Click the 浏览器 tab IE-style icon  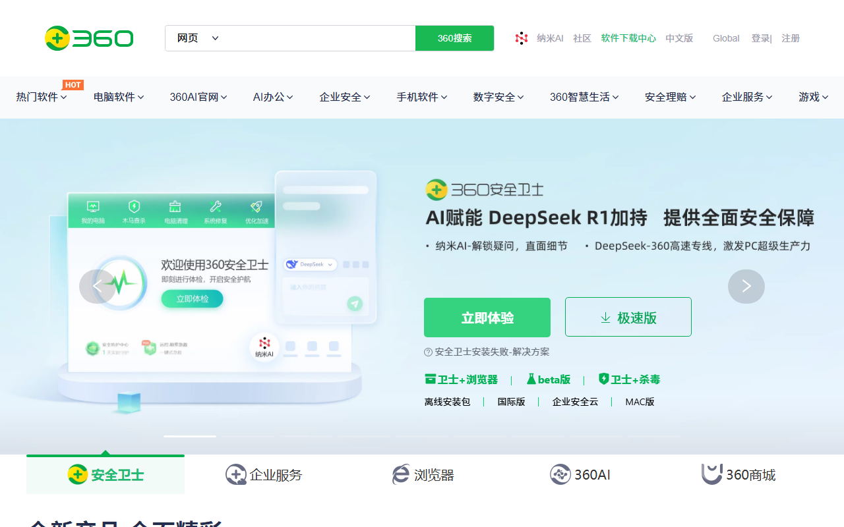click(401, 474)
